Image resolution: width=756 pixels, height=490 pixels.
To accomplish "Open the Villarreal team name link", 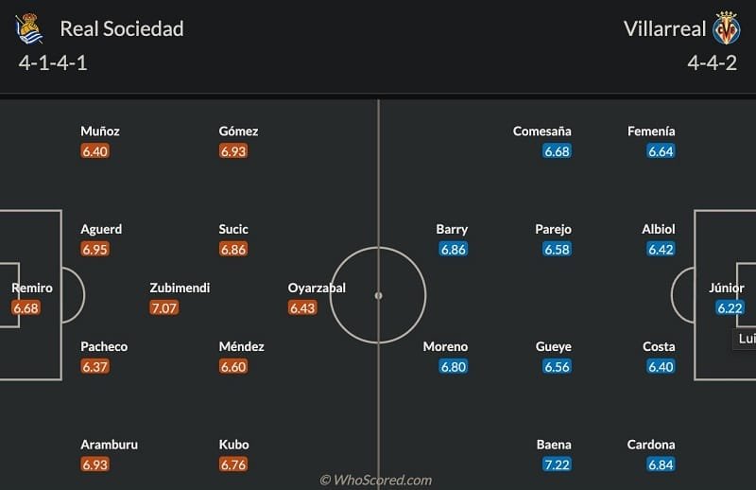I will (x=664, y=28).
